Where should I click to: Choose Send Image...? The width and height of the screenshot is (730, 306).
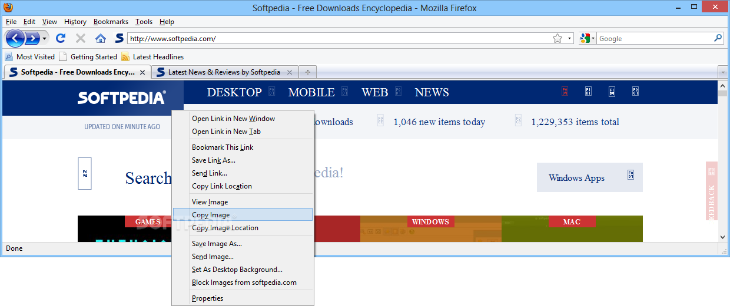coord(243,257)
